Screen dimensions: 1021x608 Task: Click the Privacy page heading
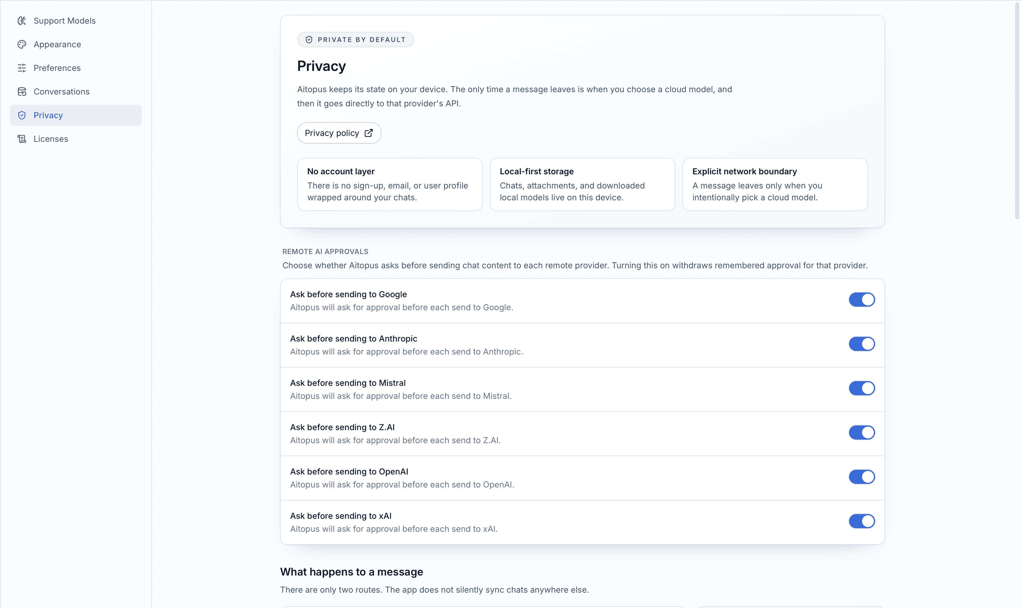point(322,66)
